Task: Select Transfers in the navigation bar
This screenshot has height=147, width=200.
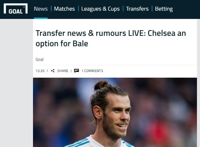Action: click(x=137, y=9)
